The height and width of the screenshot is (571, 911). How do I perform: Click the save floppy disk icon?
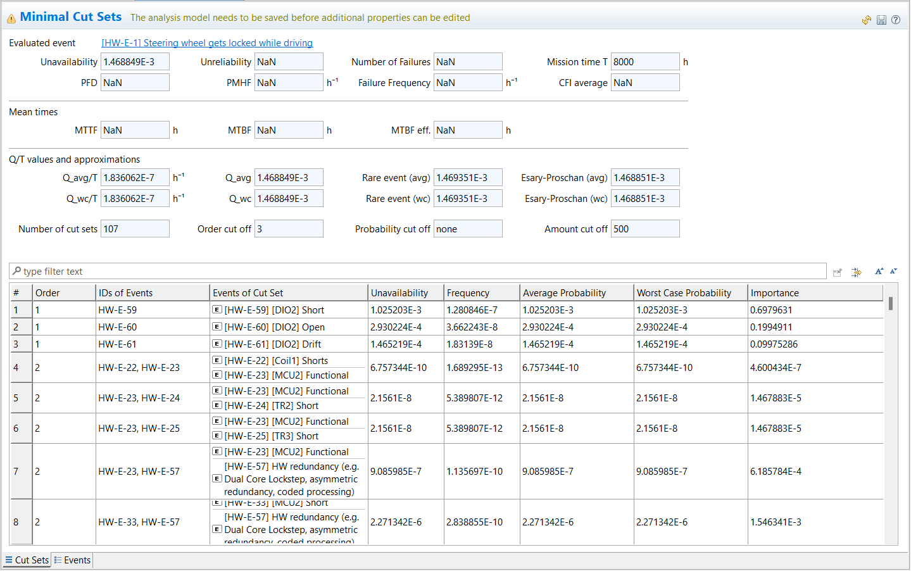coord(881,20)
